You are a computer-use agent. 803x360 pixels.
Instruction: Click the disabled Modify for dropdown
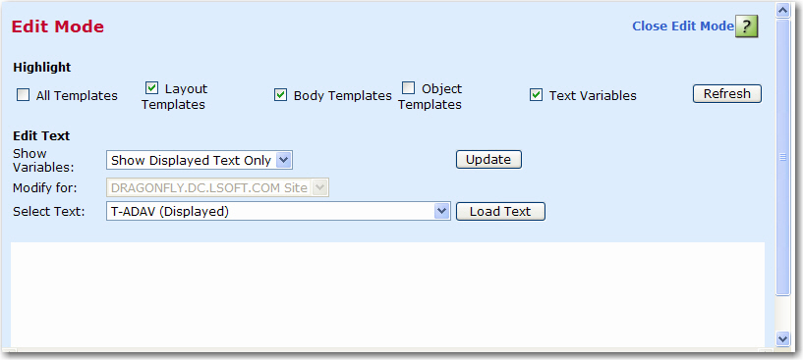[x=217, y=187]
